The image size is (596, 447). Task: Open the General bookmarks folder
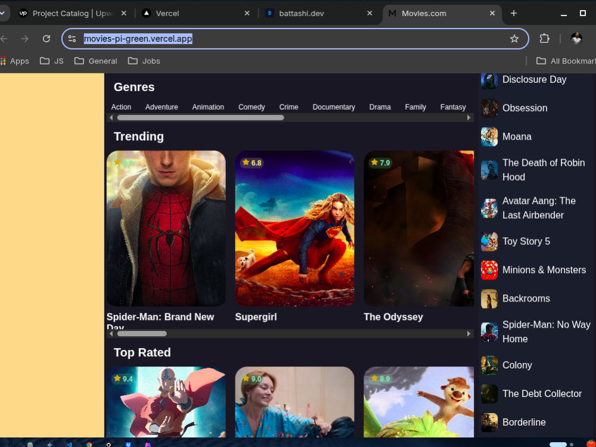[x=96, y=61]
